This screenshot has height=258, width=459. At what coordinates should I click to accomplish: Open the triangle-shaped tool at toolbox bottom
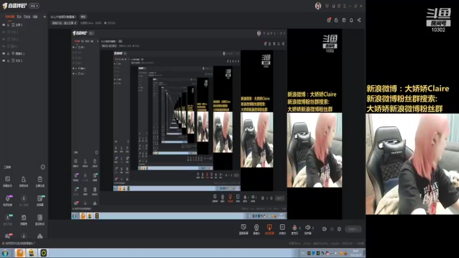40,236
